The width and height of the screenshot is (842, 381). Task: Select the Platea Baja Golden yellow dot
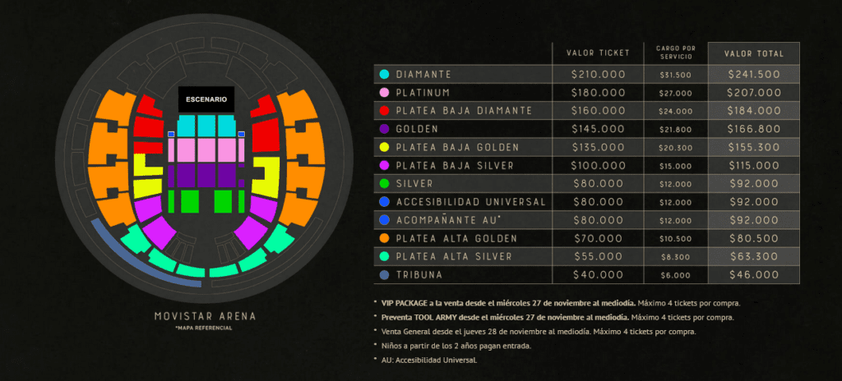(x=384, y=147)
